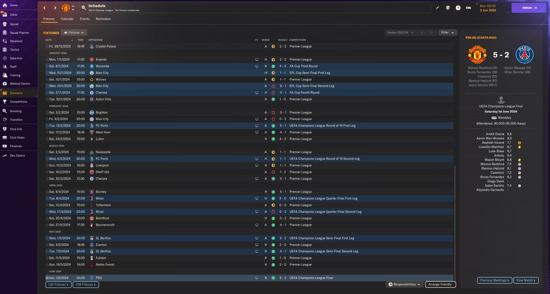Click the Previous Meetings button
The image size is (550, 294).
495,280
